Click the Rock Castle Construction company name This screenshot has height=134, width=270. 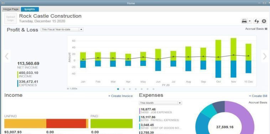50,16
